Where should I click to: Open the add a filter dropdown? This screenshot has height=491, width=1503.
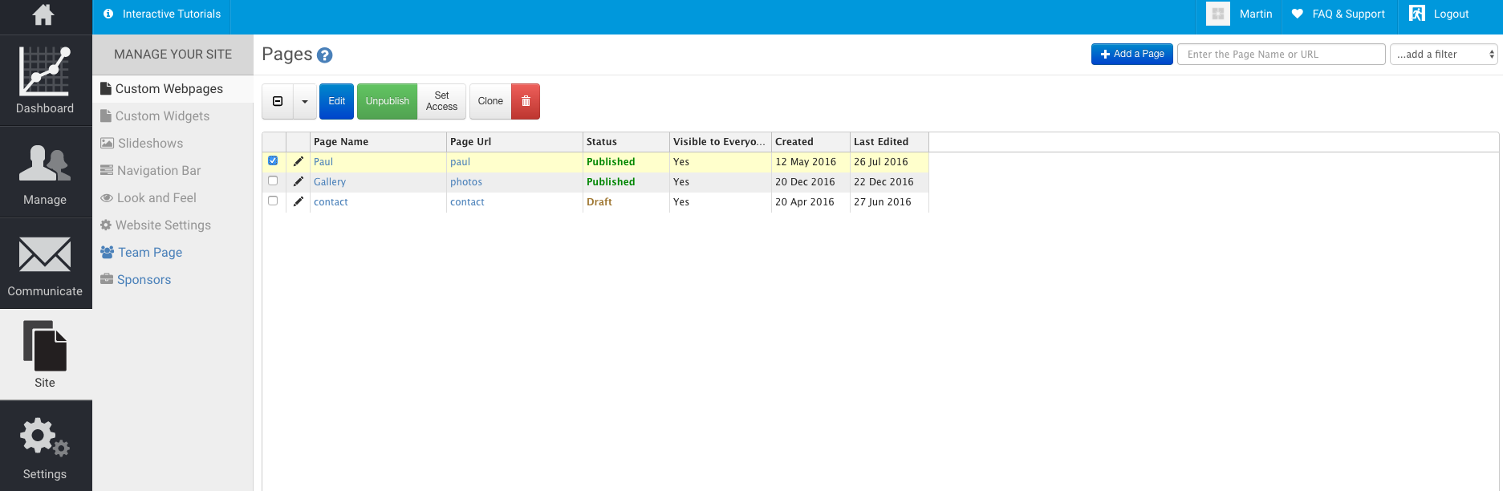tap(1443, 55)
